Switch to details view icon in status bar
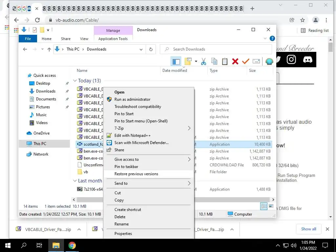The image size is (336, 252). (264, 206)
